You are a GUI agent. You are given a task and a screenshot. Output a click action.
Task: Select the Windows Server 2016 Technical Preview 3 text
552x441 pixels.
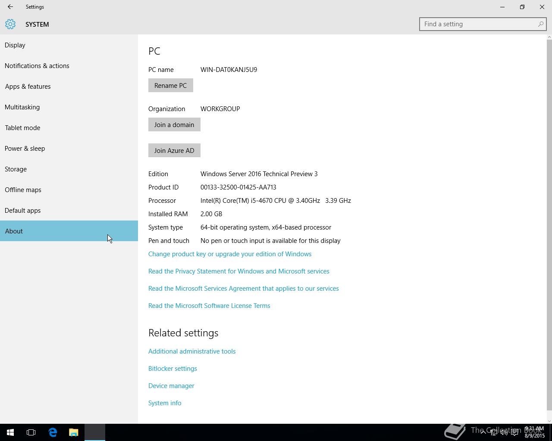click(x=259, y=174)
